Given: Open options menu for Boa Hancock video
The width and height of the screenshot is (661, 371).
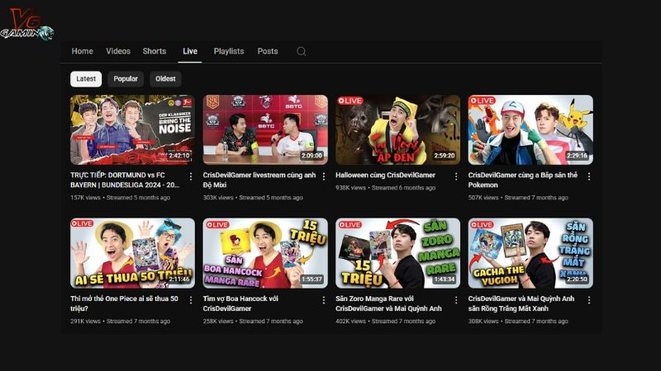Looking at the screenshot, I should [324, 300].
